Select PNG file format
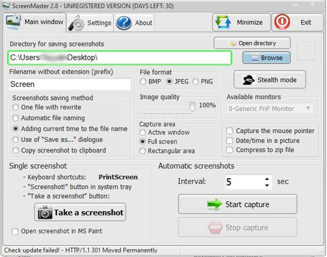 [195, 82]
